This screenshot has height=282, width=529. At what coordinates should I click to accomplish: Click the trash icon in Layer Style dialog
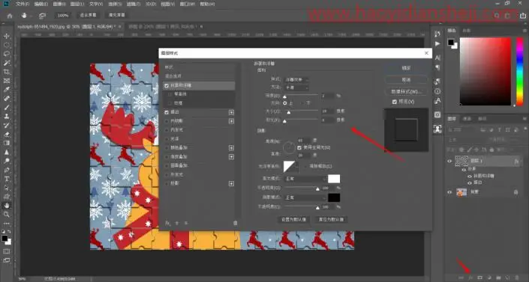pos(235,223)
